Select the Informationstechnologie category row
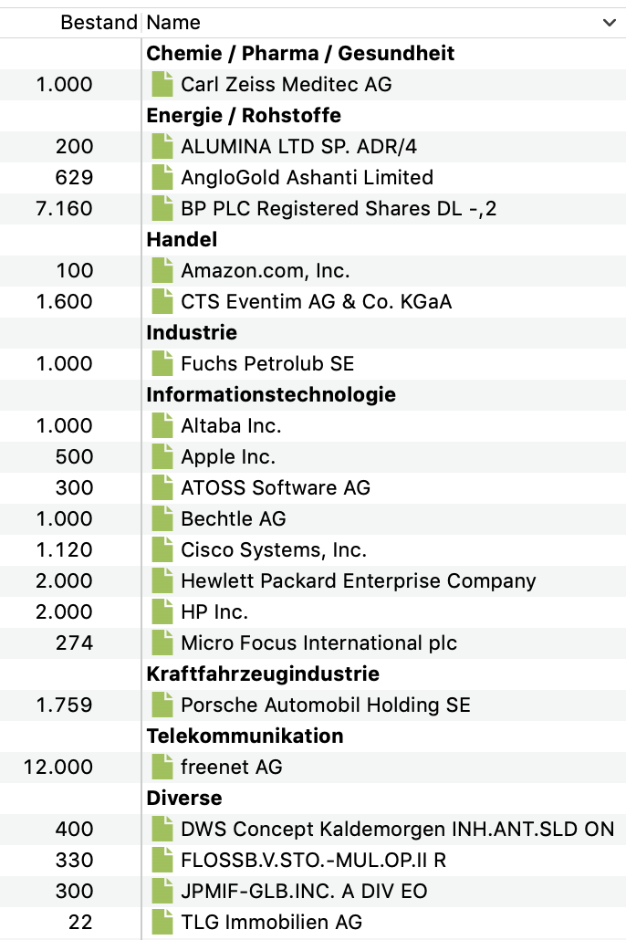The height and width of the screenshot is (940, 626). [x=271, y=395]
